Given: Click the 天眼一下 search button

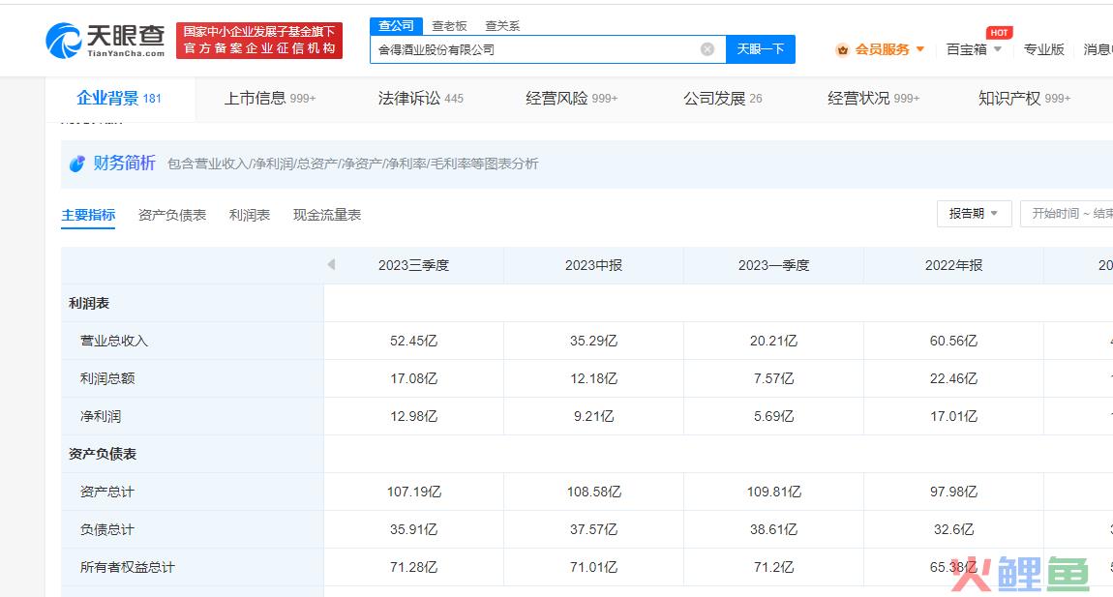Looking at the screenshot, I should click(760, 49).
